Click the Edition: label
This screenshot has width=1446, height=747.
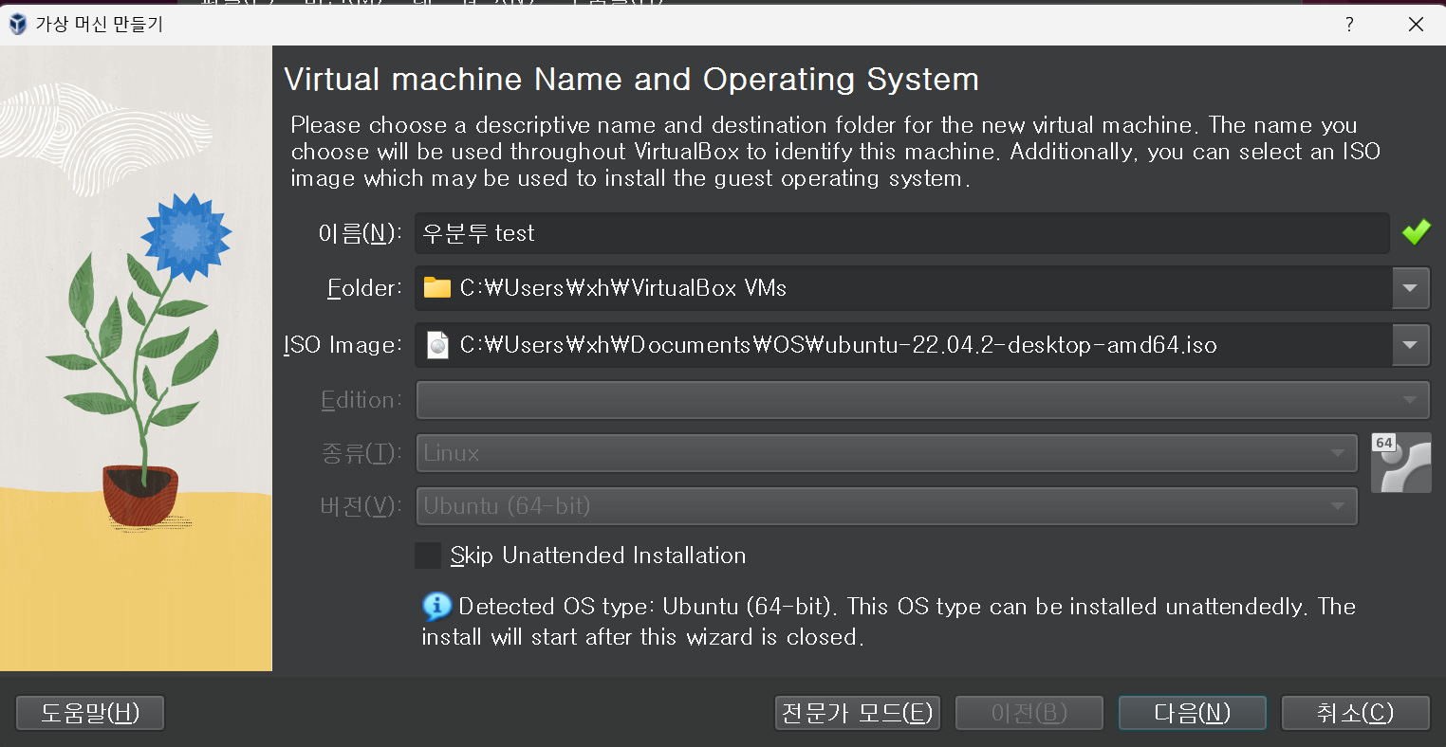(362, 400)
